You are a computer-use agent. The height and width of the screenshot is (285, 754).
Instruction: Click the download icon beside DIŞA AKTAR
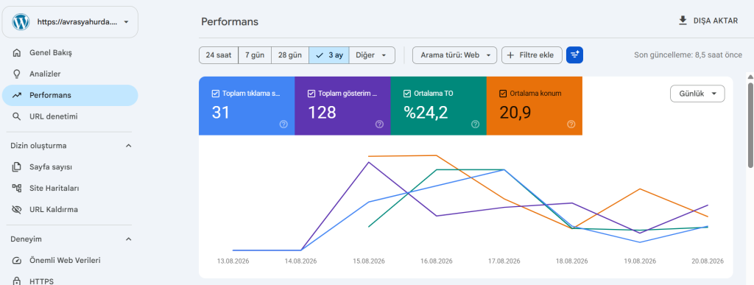pos(683,21)
